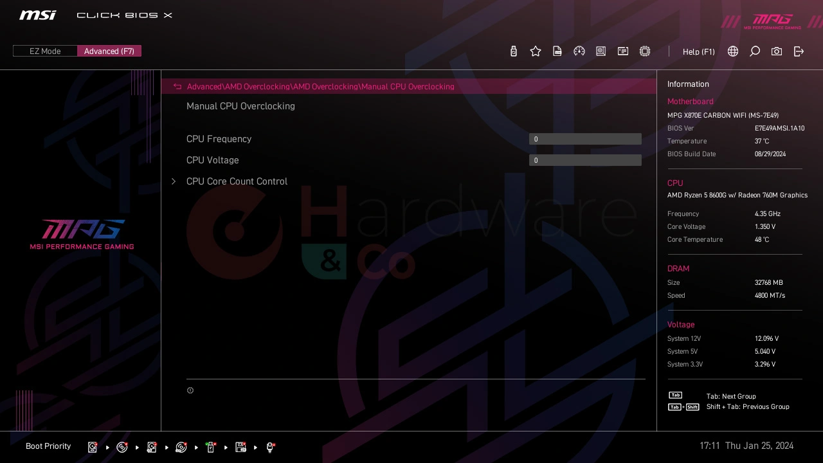823x463 pixels.
Task: Click DRAM speed value 4800 MT/s
Action: [x=770, y=296]
